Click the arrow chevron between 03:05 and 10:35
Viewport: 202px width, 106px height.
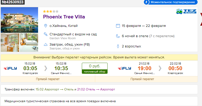(x=46, y=68)
